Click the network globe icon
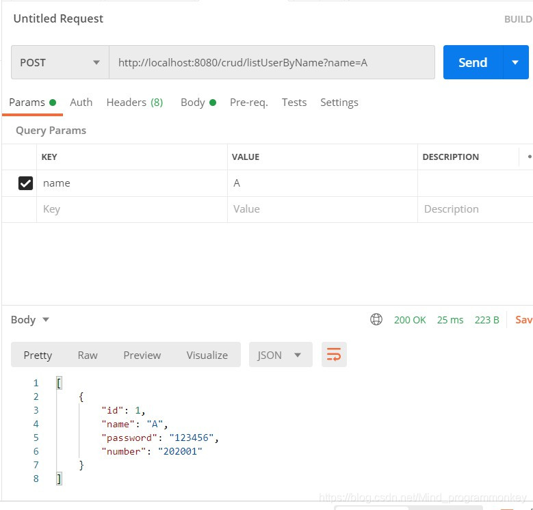This screenshot has width=533, height=510. [x=376, y=319]
